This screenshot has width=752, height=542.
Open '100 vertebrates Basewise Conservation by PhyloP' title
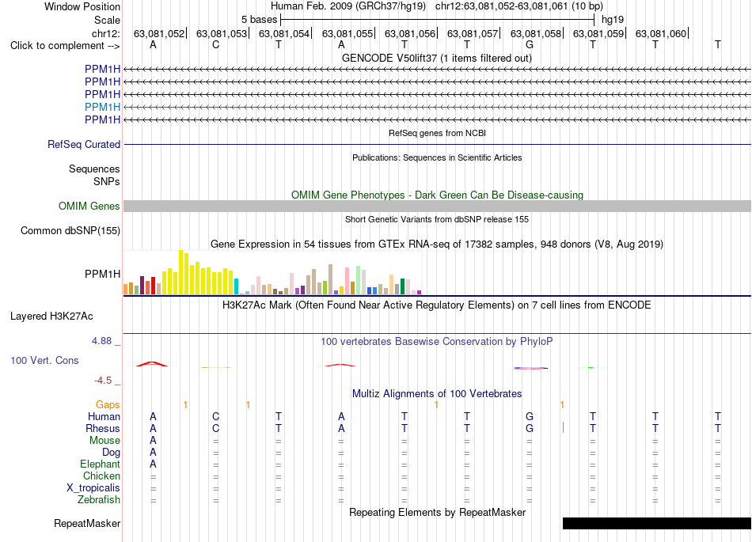pyautogui.click(x=437, y=342)
